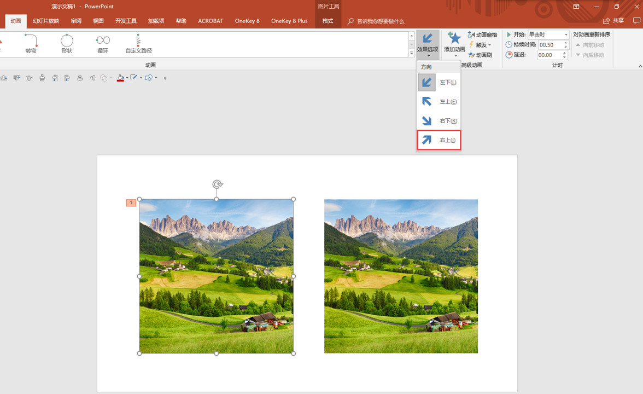Select the 右上 direction option

tap(439, 140)
